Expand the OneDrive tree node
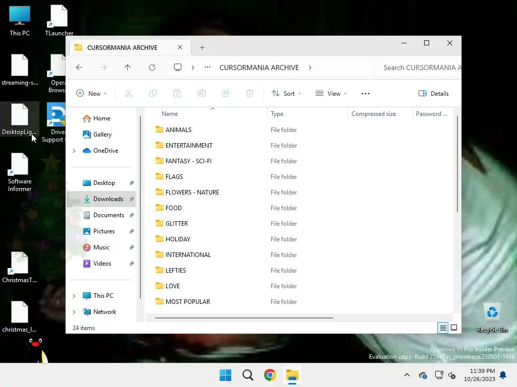The width and height of the screenshot is (517, 387). [74, 151]
